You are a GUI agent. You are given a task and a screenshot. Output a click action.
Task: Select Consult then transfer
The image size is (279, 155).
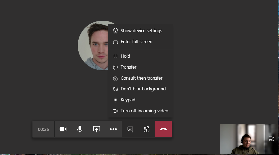coord(141,78)
